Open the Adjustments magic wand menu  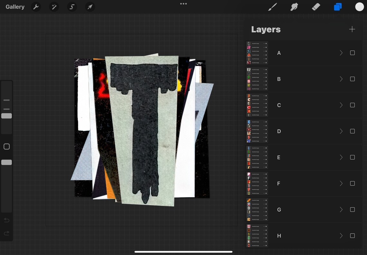pyautogui.click(x=54, y=7)
